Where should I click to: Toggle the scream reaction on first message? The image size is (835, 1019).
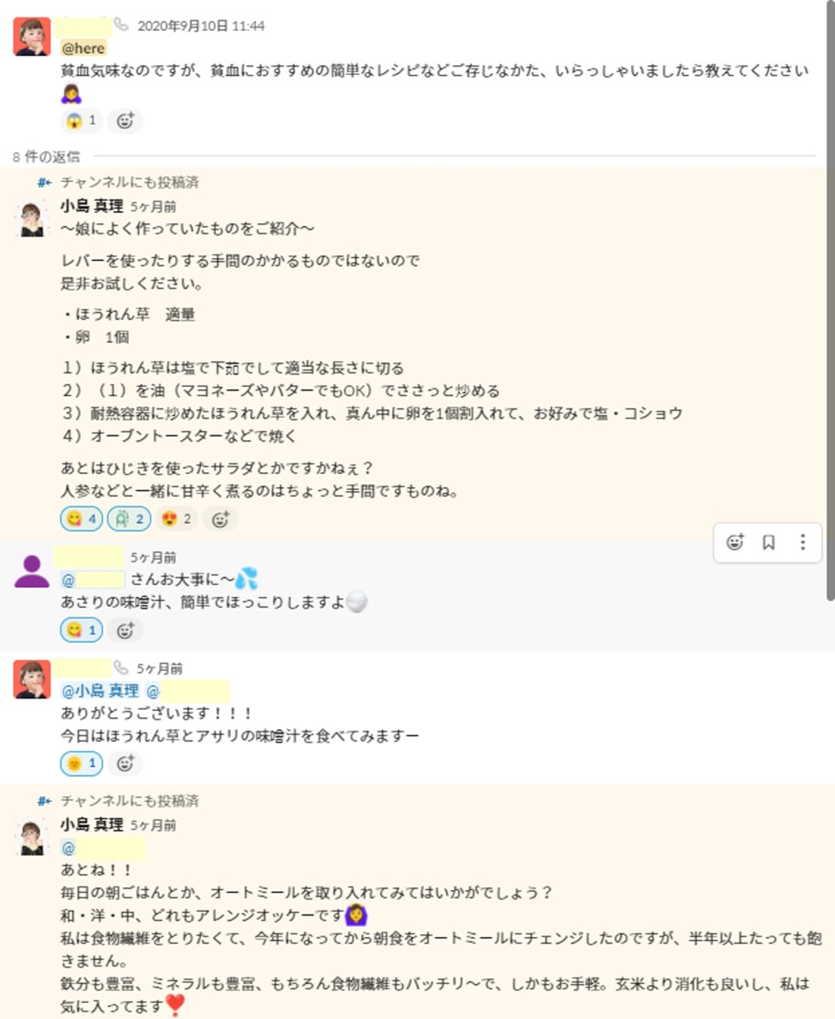(81, 121)
